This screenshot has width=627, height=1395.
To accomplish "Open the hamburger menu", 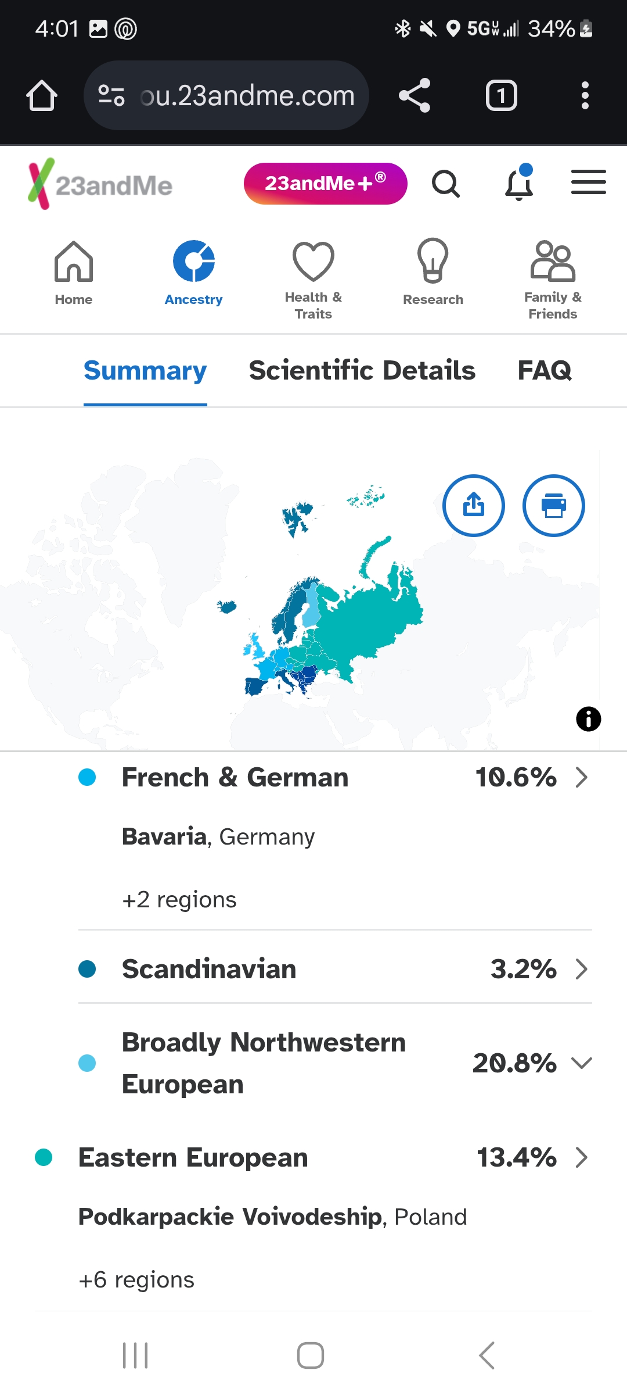I will (x=588, y=183).
